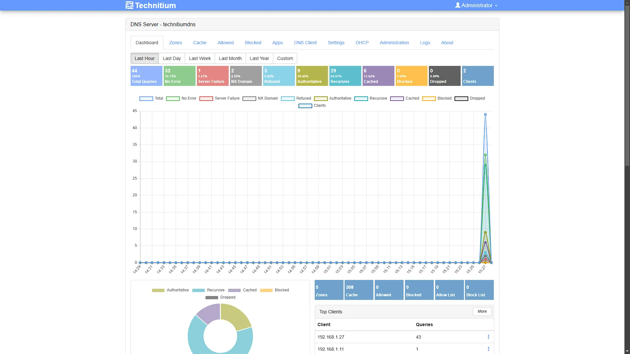Switch to DNS Client tab

tap(305, 43)
